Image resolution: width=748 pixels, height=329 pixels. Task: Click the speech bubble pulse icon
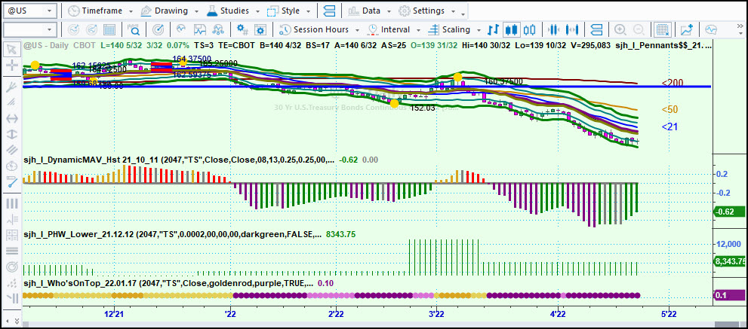point(711,29)
